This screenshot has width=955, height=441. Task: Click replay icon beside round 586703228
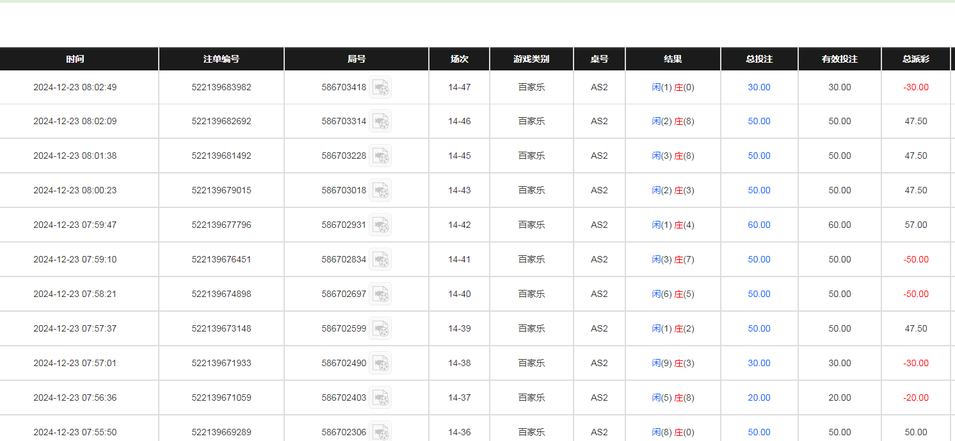coord(380,156)
